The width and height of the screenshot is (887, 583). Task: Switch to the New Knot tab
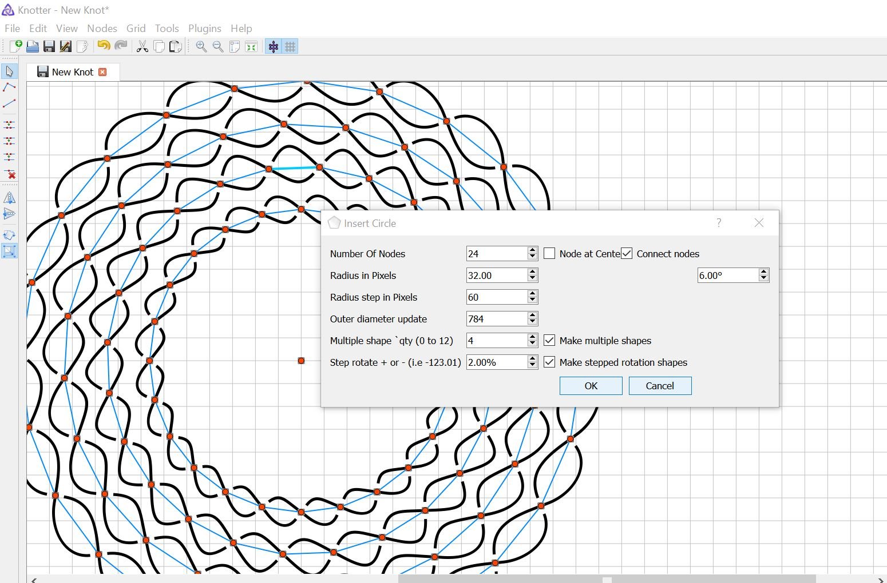coord(72,72)
